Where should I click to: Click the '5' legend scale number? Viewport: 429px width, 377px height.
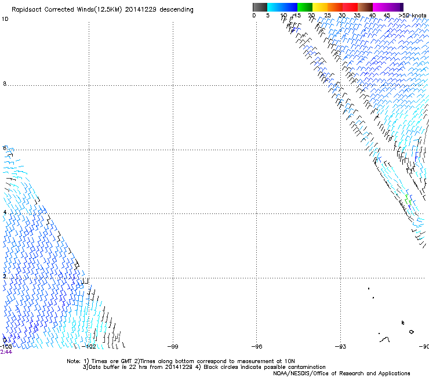[268, 16]
